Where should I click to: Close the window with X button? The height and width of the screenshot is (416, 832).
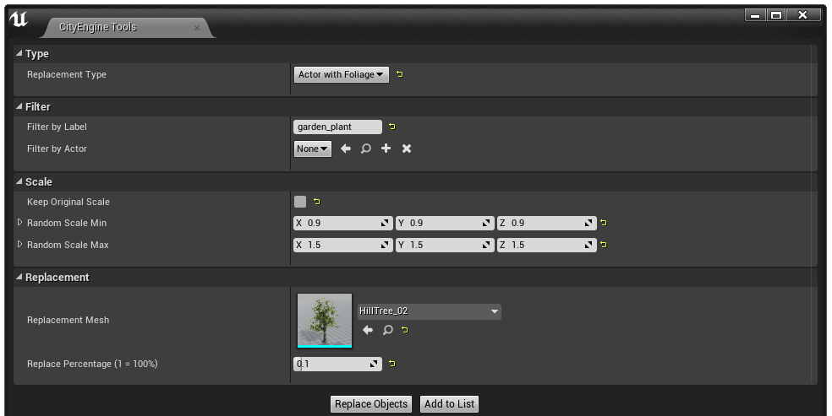point(802,15)
